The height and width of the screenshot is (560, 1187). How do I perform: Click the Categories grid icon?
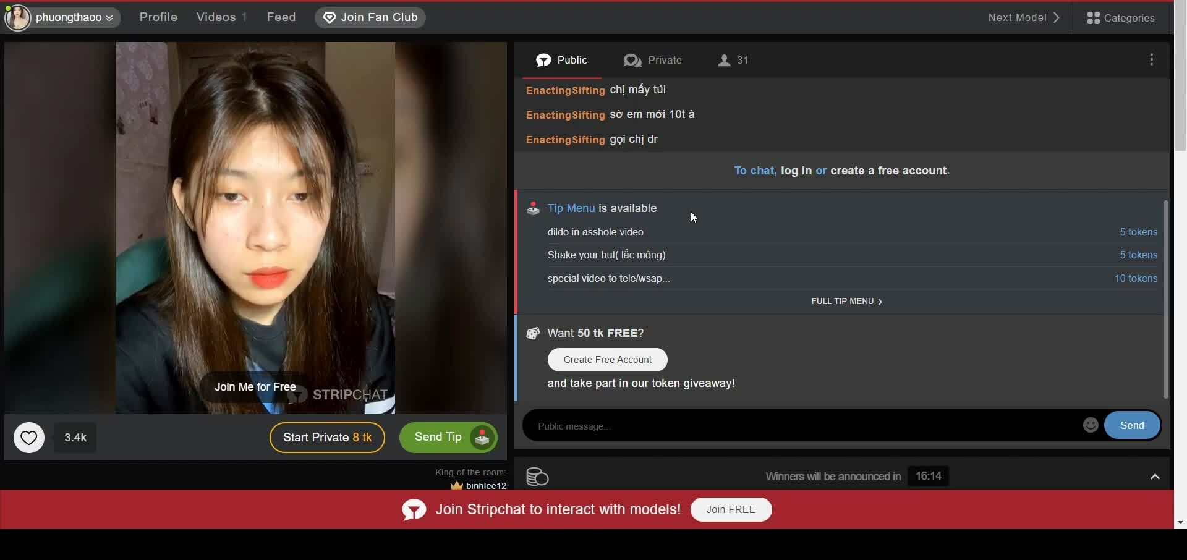(x=1093, y=18)
